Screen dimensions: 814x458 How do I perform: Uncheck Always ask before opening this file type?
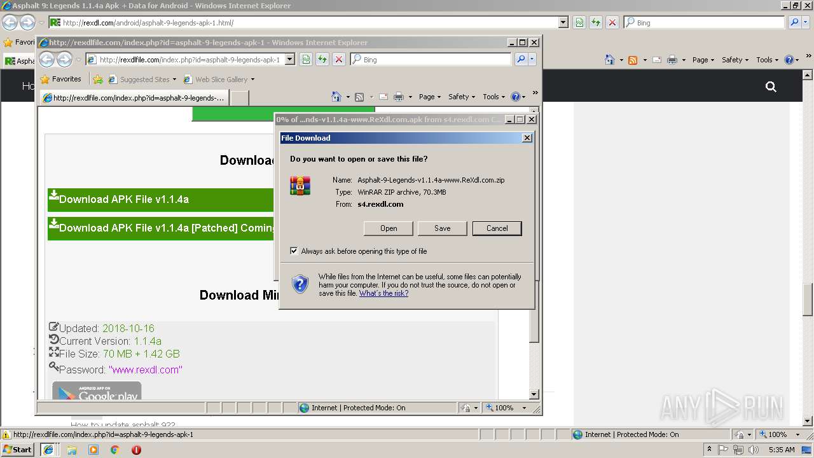(294, 251)
